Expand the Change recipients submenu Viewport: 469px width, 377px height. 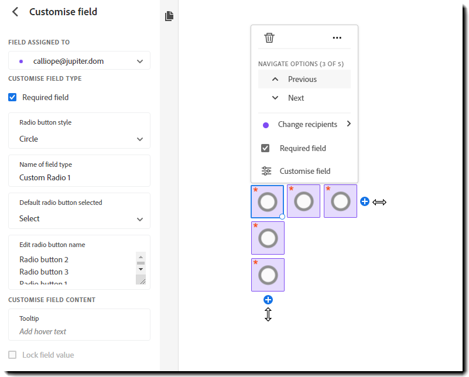(x=349, y=124)
